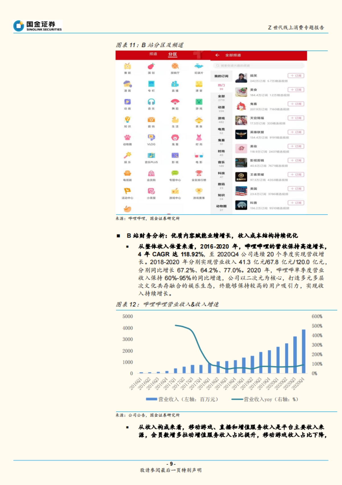342x485 pixels.
Task: Select 全部 2719 in channel sidebar
Action: click(x=221, y=98)
